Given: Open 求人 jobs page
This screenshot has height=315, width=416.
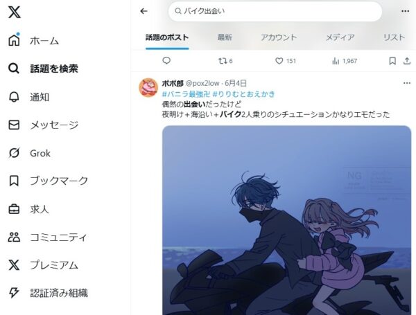Looking at the screenshot, I should tap(28, 209).
